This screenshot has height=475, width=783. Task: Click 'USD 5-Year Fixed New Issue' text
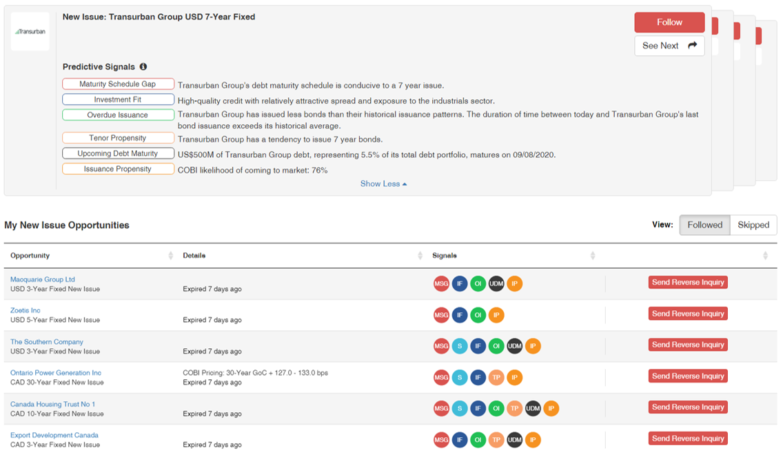(x=55, y=320)
